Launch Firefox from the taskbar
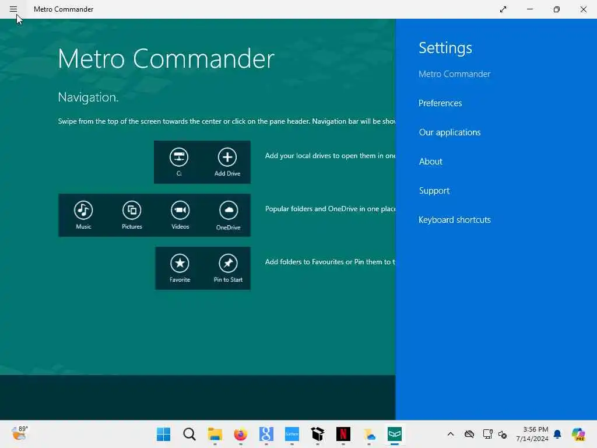This screenshot has height=448, width=597. click(240, 434)
